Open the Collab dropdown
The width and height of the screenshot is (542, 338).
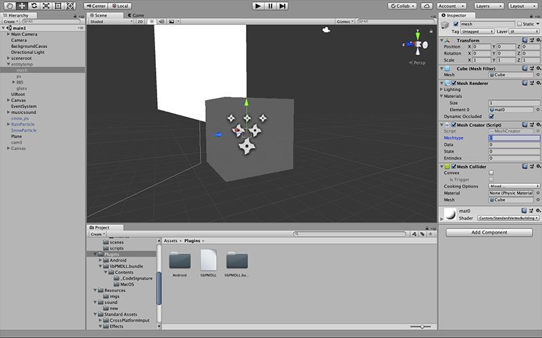tap(402, 6)
